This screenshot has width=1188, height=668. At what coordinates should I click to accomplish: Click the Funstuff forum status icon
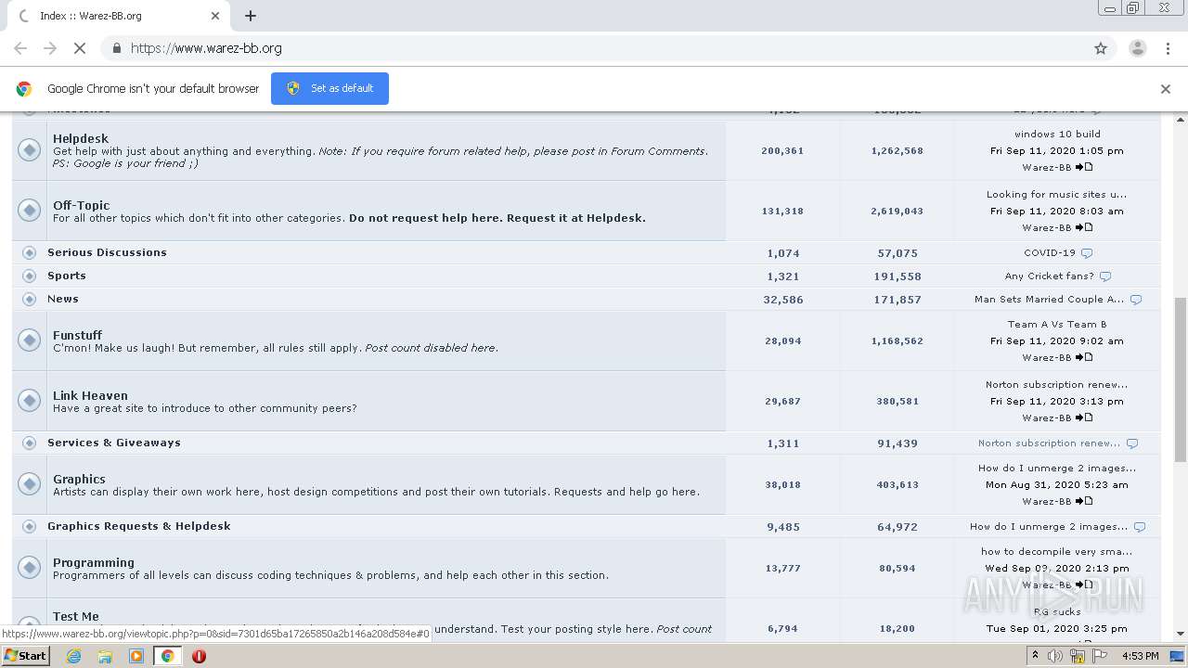pos(30,340)
